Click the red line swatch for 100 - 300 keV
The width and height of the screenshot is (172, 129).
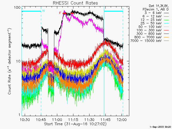click(x=166, y=30)
